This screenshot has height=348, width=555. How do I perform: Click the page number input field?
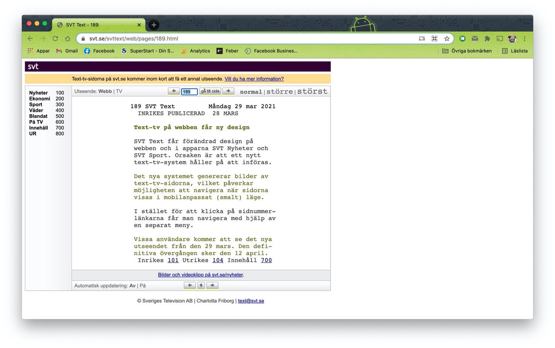pos(189,92)
